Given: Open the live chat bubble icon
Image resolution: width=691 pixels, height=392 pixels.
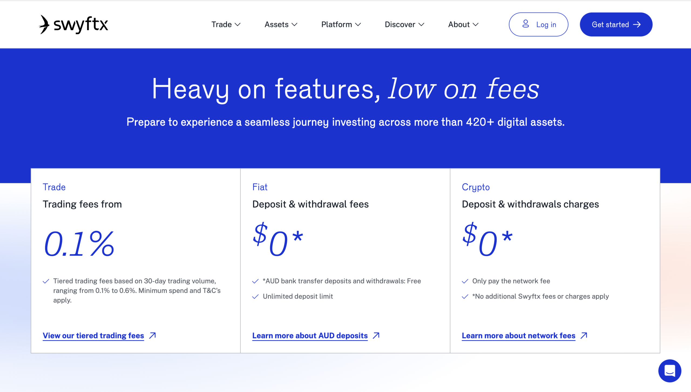Looking at the screenshot, I should click(670, 371).
